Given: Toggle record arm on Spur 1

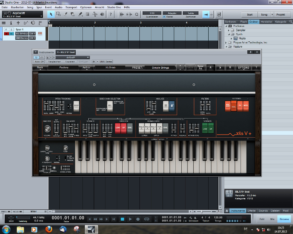Looking at the screenshot, I should click(x=6, y=34).
